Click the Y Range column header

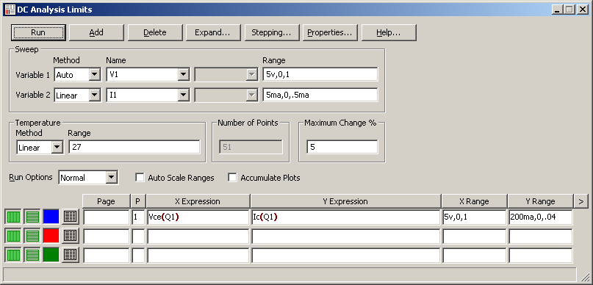tap(540, 201)
